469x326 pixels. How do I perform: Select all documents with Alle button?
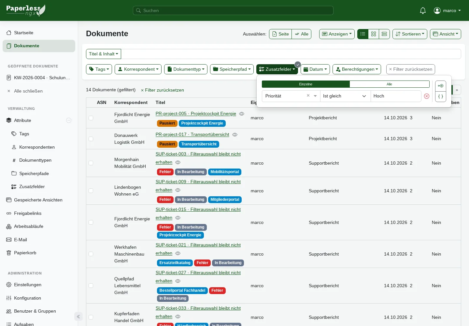pyautogui.click(x=302, y=34)
